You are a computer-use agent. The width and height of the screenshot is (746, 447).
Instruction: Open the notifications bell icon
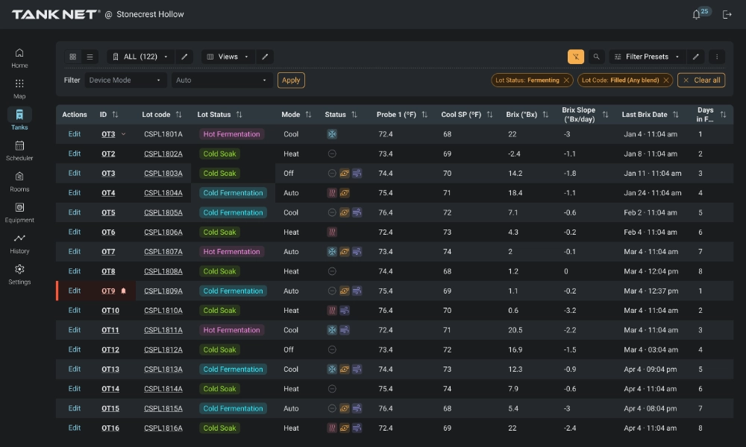click(697, 15)
